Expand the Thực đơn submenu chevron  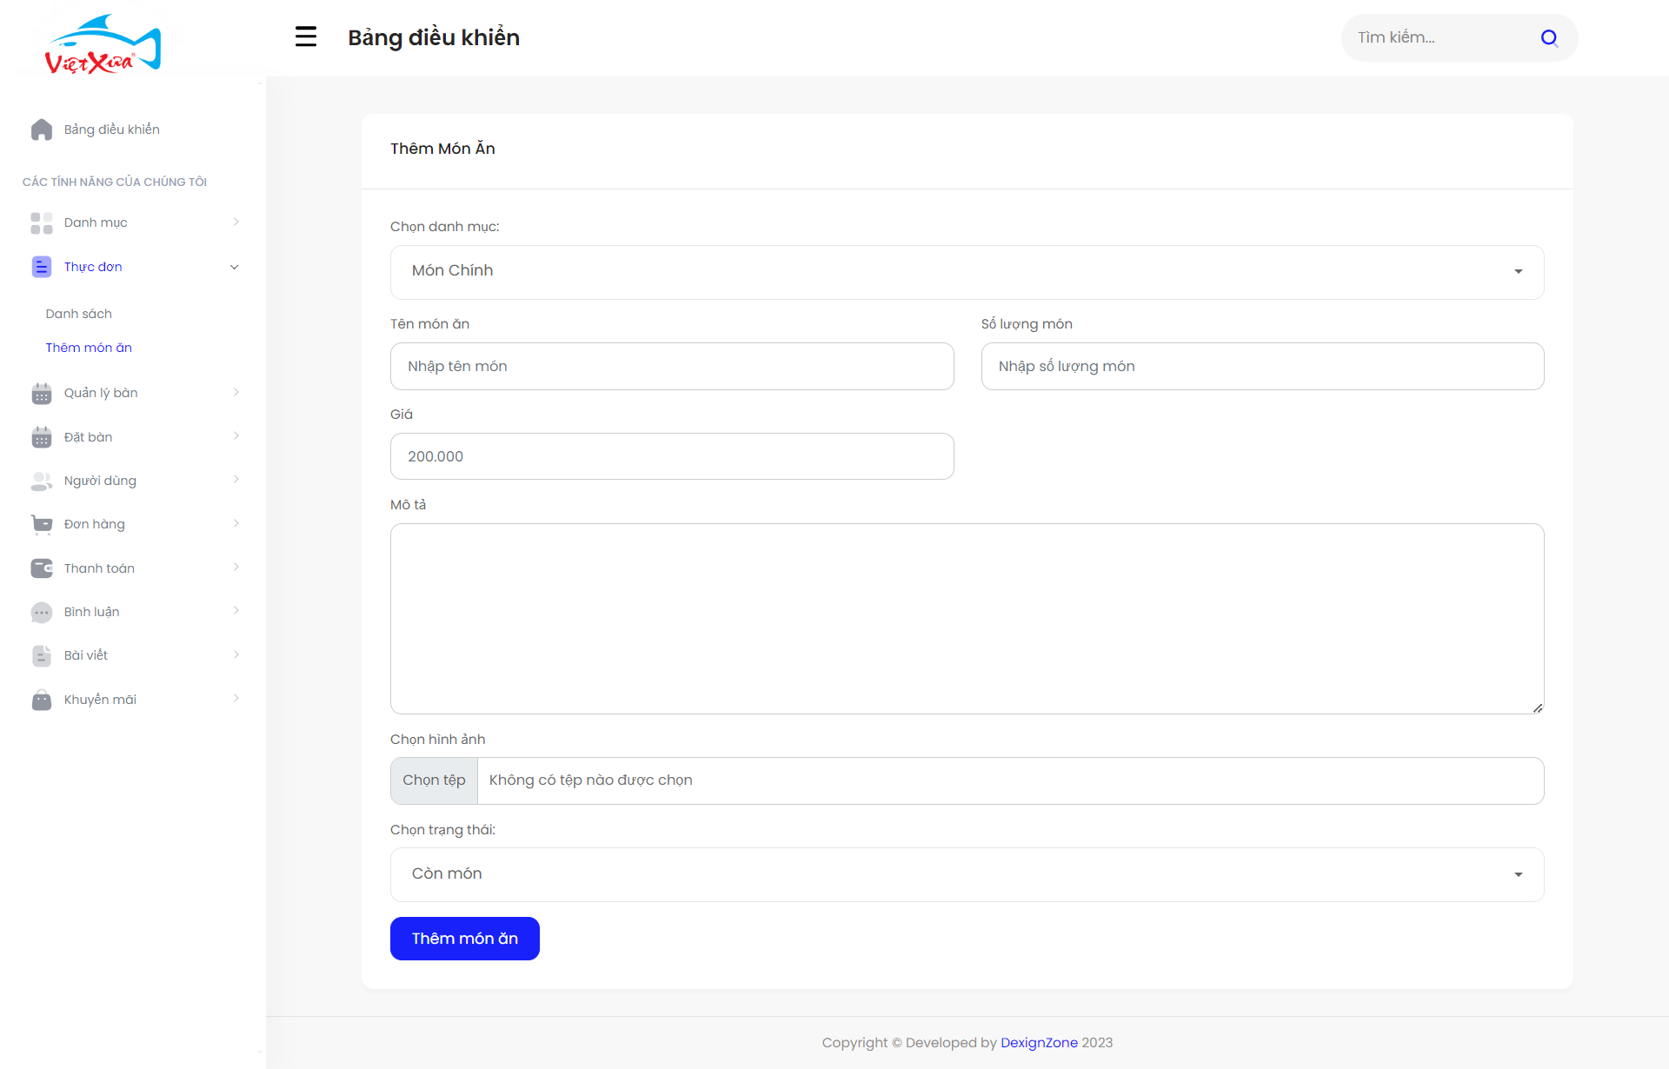[x=234, y=266]
